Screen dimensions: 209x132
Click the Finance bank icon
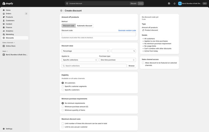[x=4, y=28]
